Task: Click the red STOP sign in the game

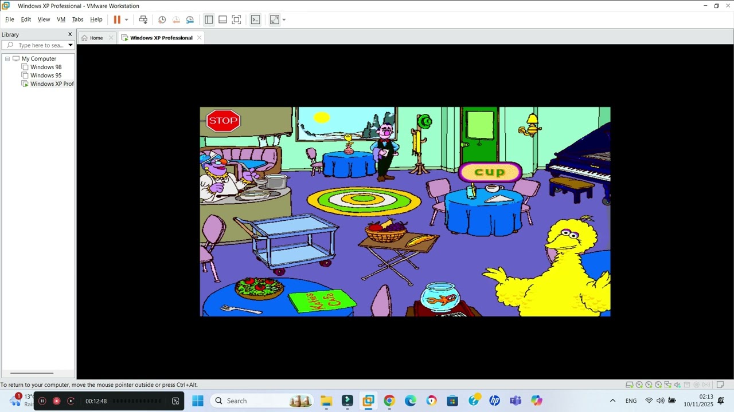Action: 223,121
